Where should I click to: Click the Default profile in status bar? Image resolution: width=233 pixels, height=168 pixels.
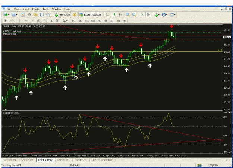coord(74,165)
